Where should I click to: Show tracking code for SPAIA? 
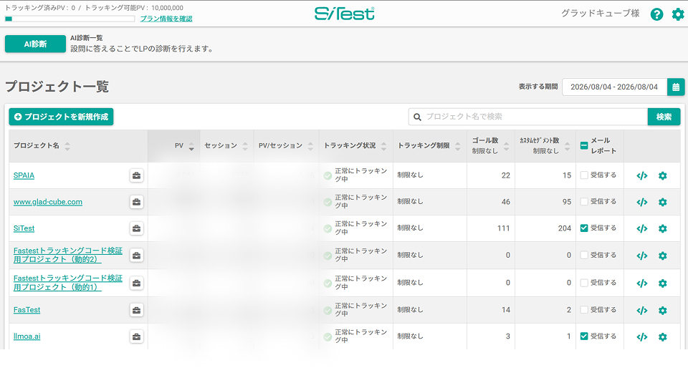(x=642, y=176)
